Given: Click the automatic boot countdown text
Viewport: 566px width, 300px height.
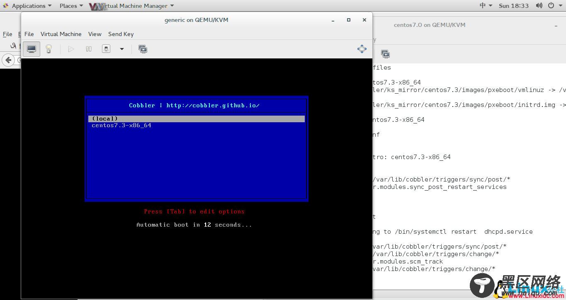Looking at the screenshot, I should [194, 225].
